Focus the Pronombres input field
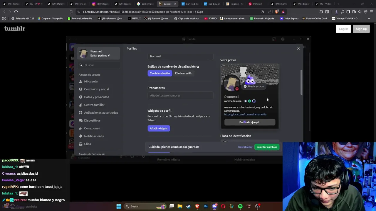The height and width of the screenshot is (211, 376). coord(180,96)
